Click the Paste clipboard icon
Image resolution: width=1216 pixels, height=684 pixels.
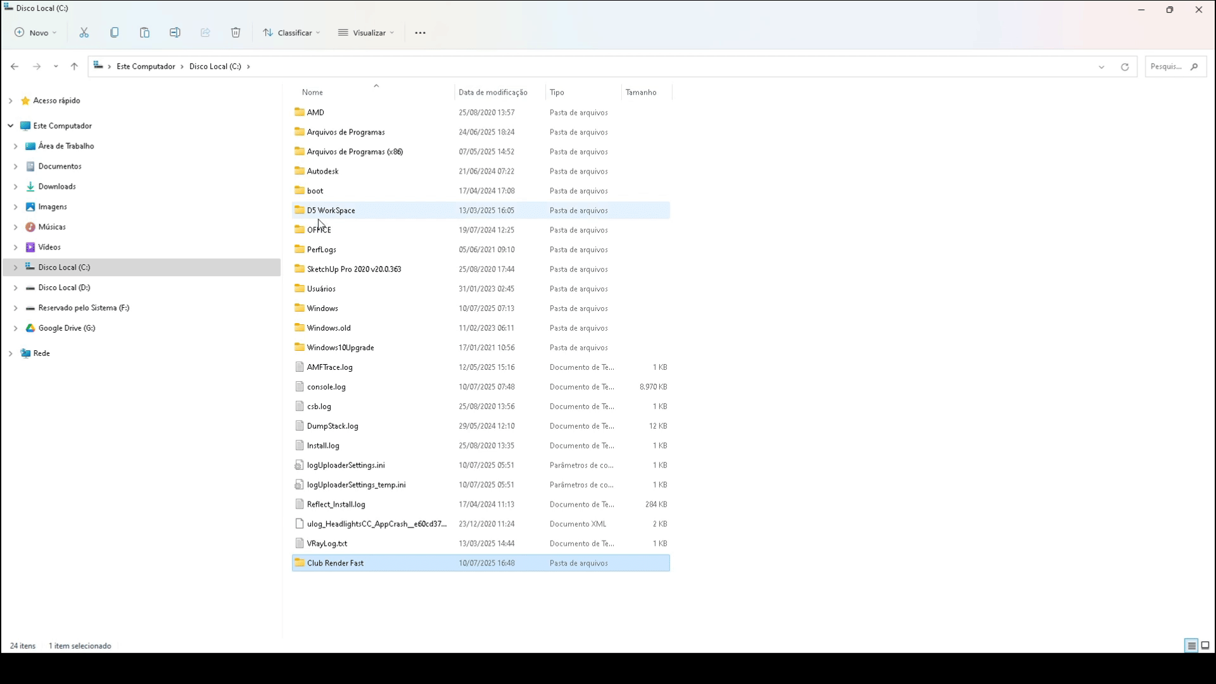pos(144,32)
